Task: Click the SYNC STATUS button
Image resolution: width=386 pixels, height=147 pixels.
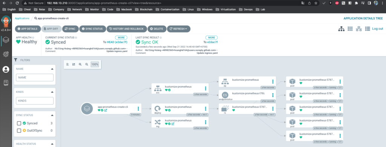Action: click(93, 29)
